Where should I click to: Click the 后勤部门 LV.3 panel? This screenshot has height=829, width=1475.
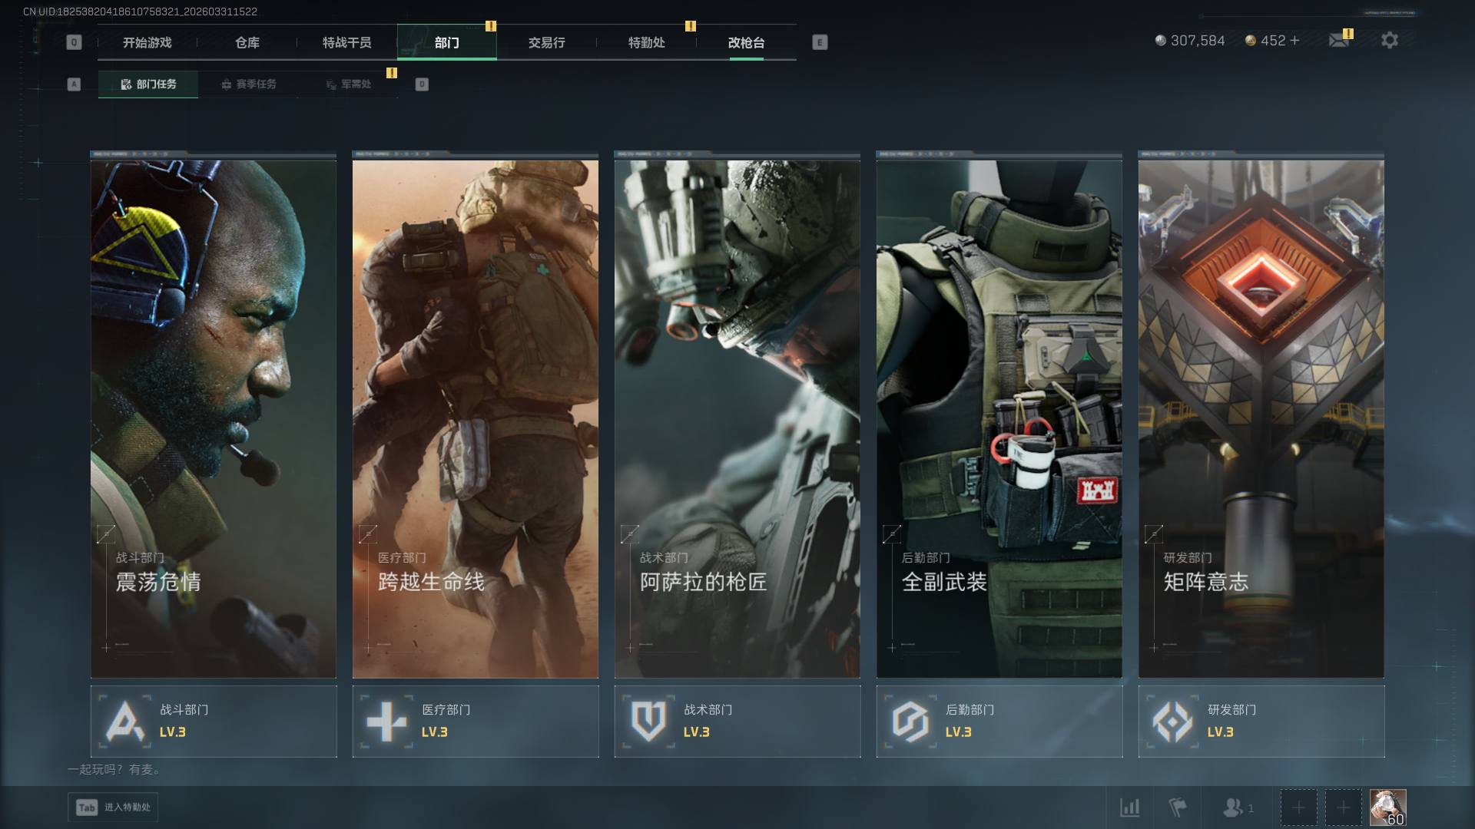(x=999, y=722)
